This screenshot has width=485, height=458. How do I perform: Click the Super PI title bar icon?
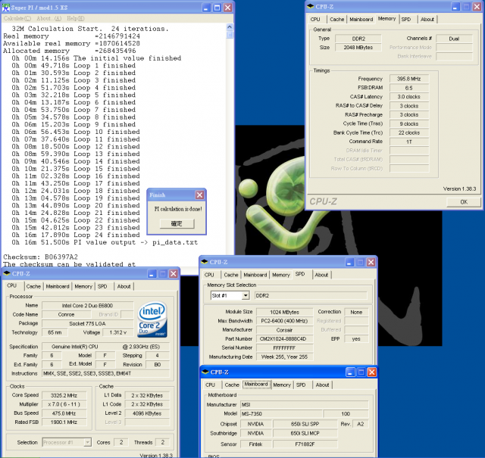[x=6, y=8]
